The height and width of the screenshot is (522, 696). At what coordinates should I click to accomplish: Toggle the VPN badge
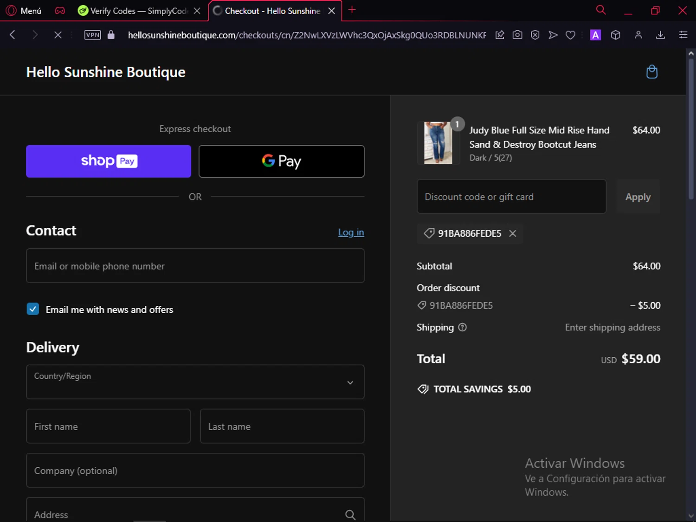[x=92, y=35]
